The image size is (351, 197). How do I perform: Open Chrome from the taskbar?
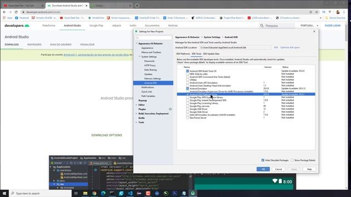[94, 193]
